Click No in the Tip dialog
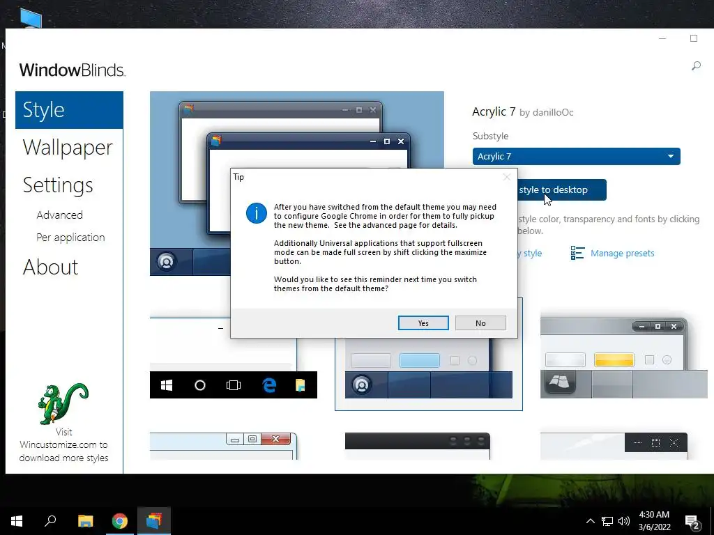The height and width of the screenshot is (535, 714). [480, 323]
